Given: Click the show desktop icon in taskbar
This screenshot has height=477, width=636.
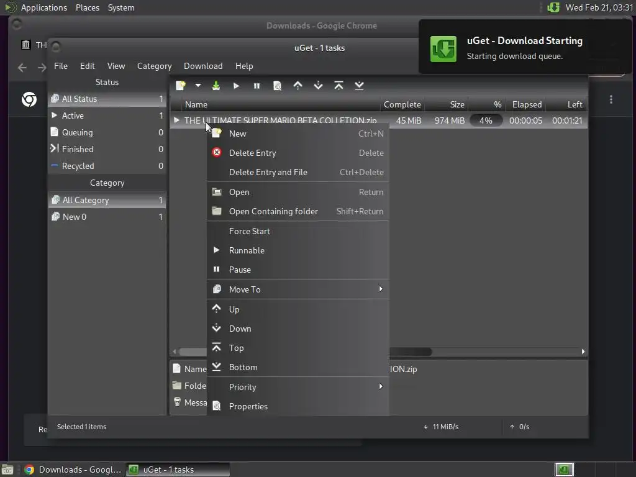Looking at the screenshot, I should coord(7,470).
